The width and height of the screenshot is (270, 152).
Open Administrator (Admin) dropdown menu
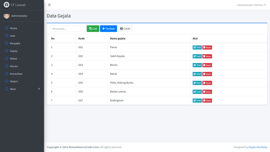pyautogui.click(x=251, y=5)
